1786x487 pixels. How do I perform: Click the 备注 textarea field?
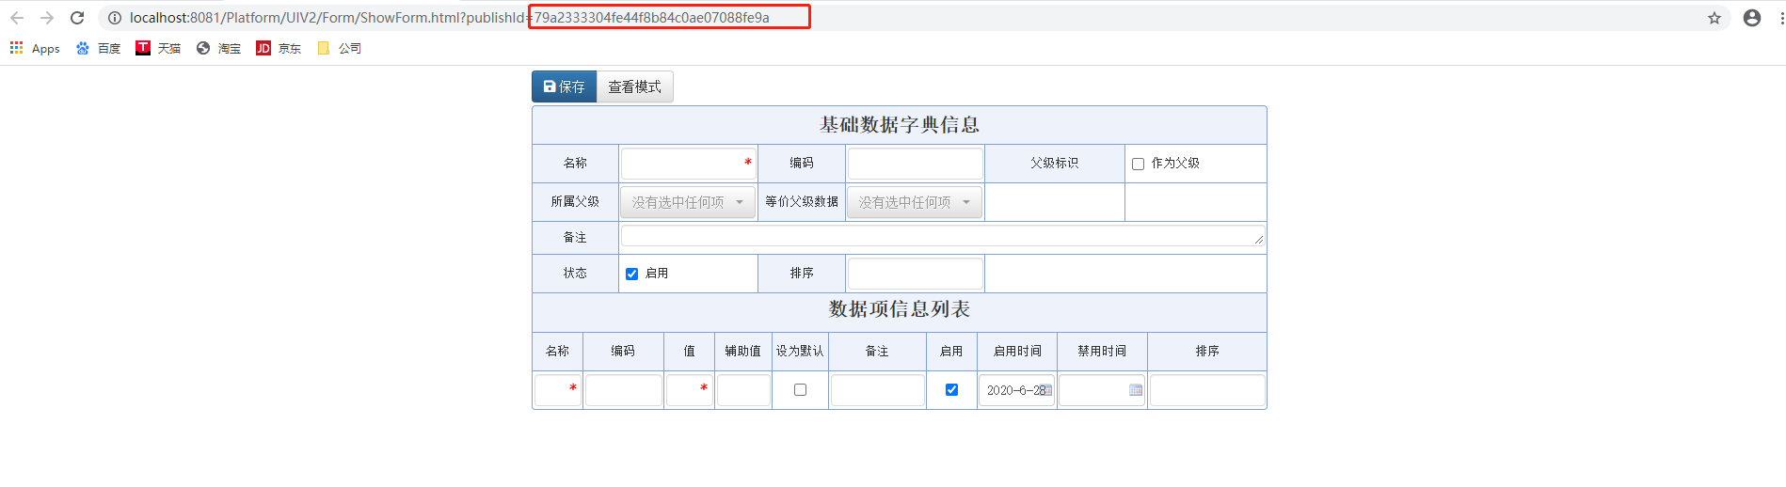[941, 236]
